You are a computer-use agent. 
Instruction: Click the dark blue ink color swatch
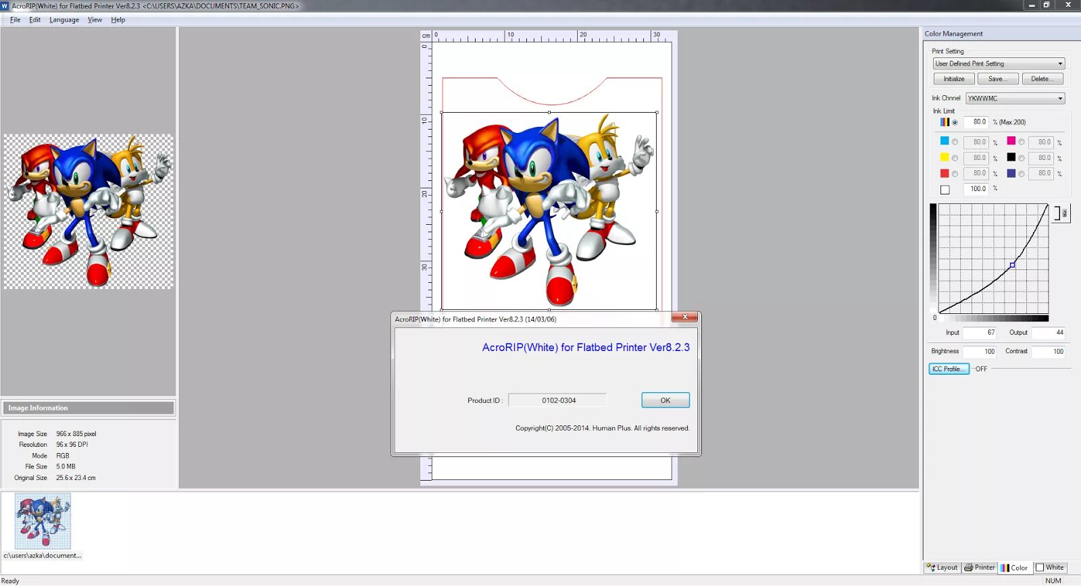click(x=1011, y=174)
